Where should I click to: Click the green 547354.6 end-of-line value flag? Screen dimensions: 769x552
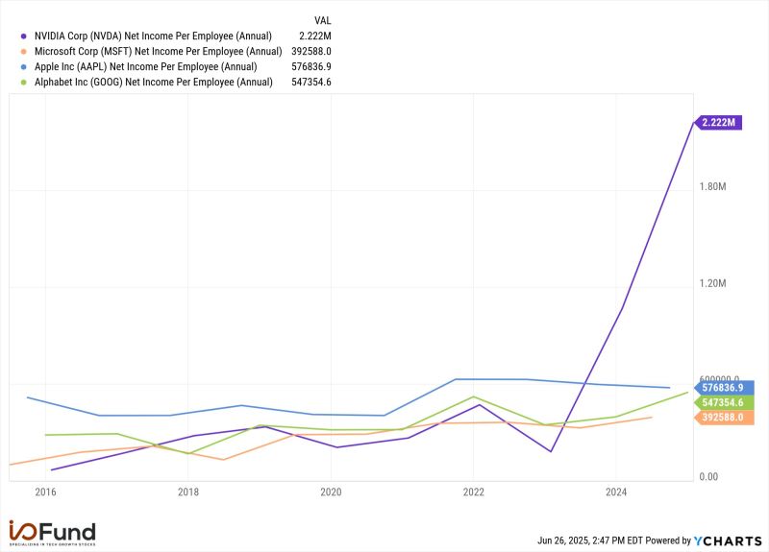pyautogui.click(x=721, y=403)
